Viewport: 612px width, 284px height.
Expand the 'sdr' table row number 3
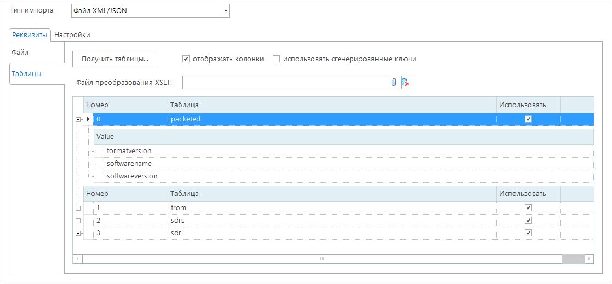(78, 234)
